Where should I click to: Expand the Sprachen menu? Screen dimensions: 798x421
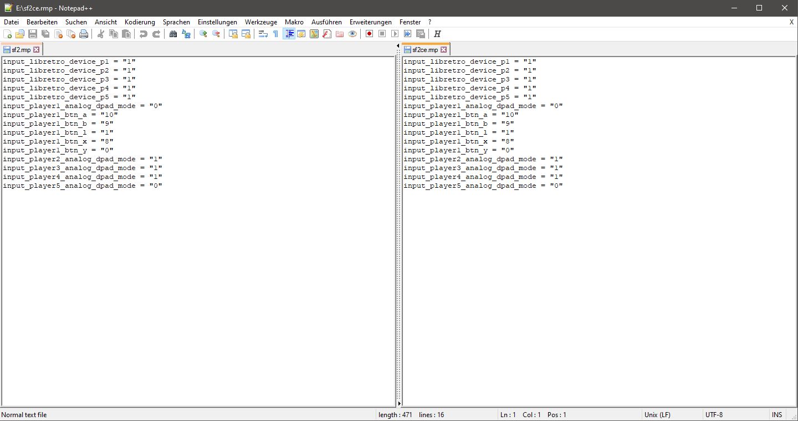(176, 22)
